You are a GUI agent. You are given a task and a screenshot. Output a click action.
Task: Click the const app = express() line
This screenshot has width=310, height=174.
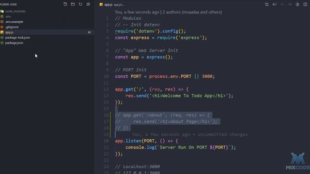point(144,57)
